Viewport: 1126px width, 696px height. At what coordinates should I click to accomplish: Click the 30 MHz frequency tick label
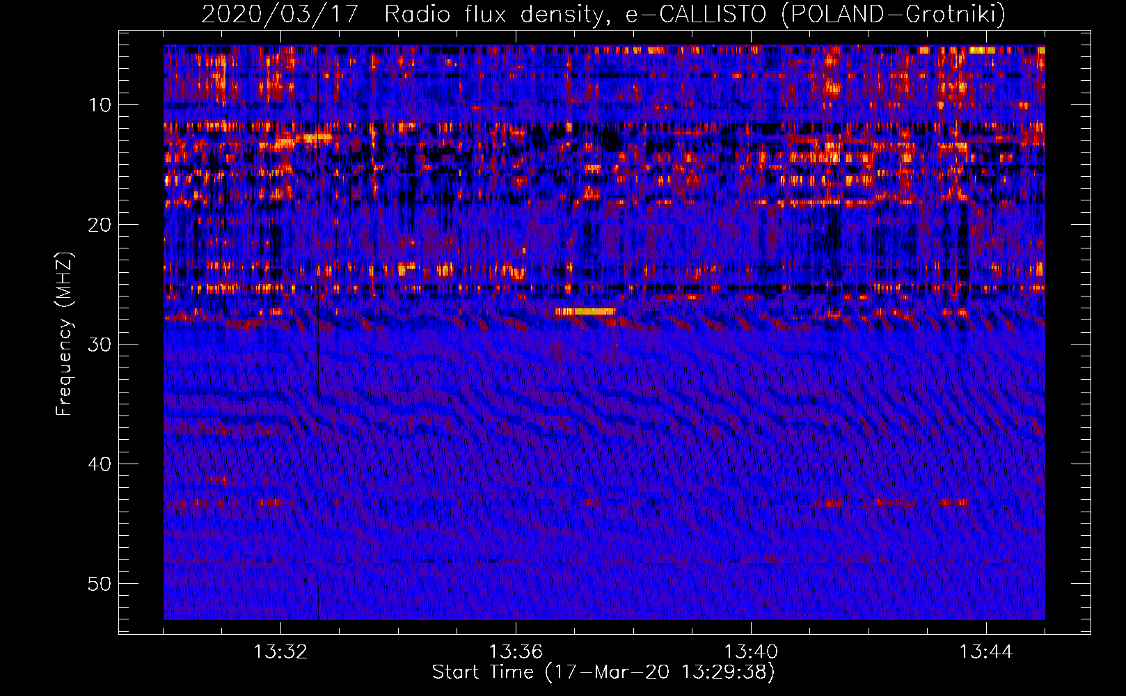100,345
